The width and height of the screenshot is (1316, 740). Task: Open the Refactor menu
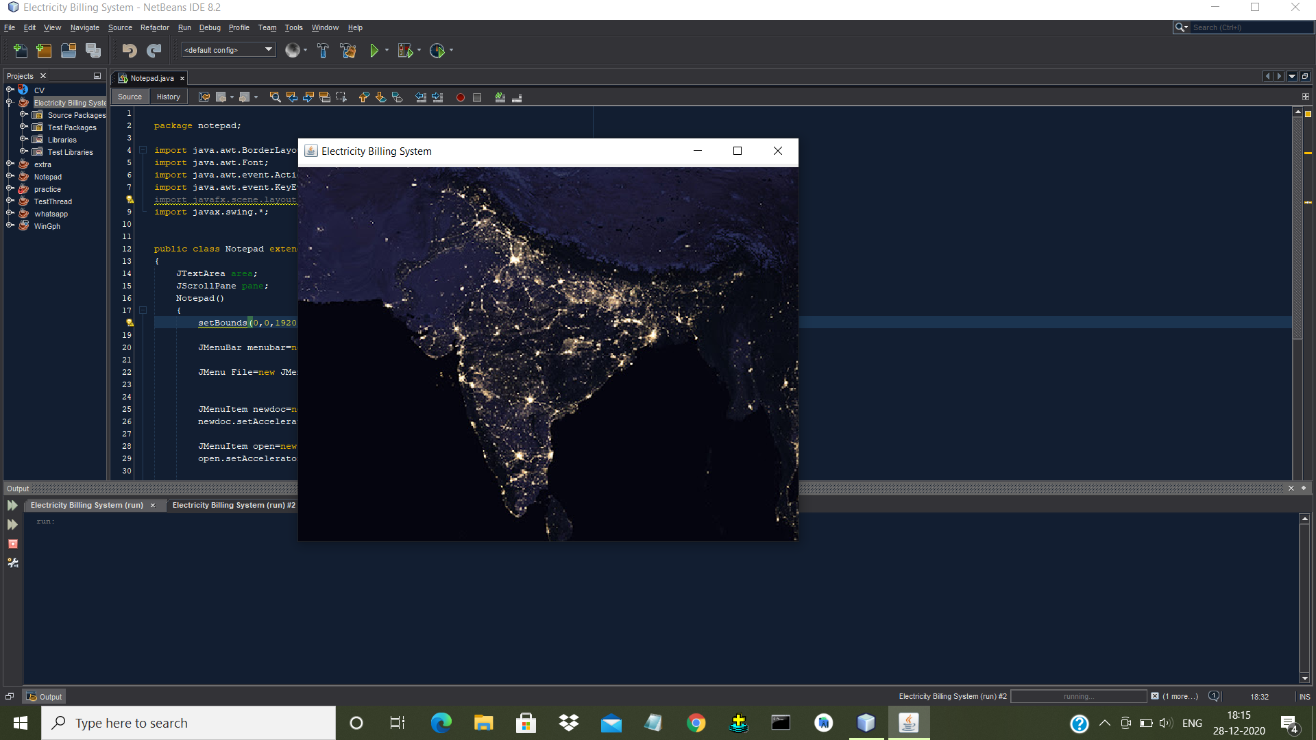(x=154, y=27)
